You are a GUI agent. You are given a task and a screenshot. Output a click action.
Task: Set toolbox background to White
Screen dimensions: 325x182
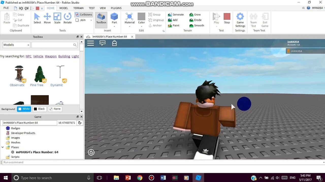tap(24, 109)
